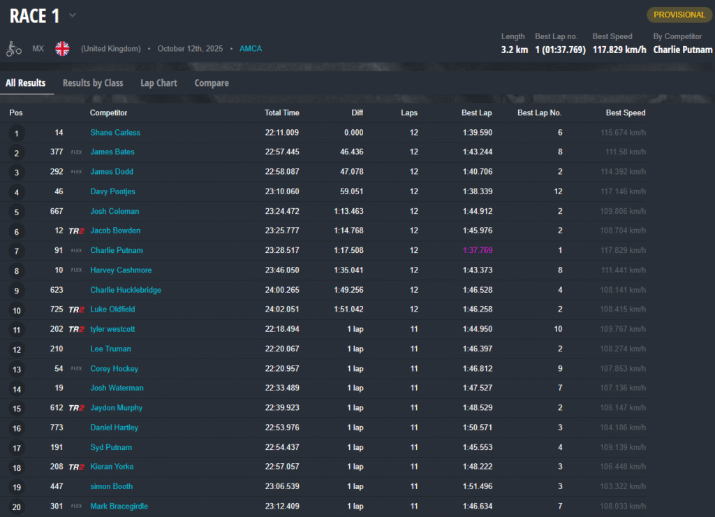
Task: Click the FLEX logo beside Charlie Putnam
Action: 76,250
